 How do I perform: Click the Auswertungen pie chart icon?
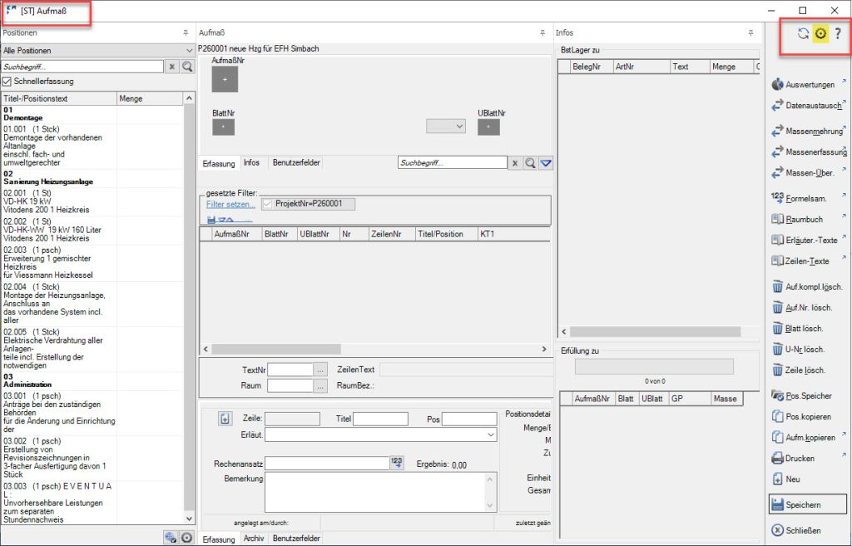coord(778,84)
